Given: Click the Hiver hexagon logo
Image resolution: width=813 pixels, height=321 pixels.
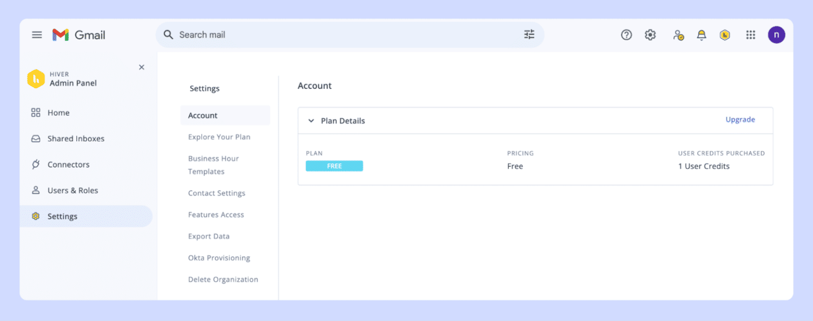Looking at the screenshot, I should pos(35,78).
